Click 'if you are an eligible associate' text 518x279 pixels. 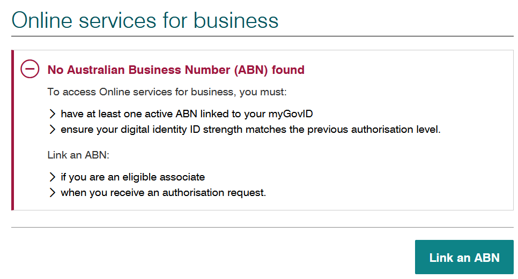tap(133, 177)
